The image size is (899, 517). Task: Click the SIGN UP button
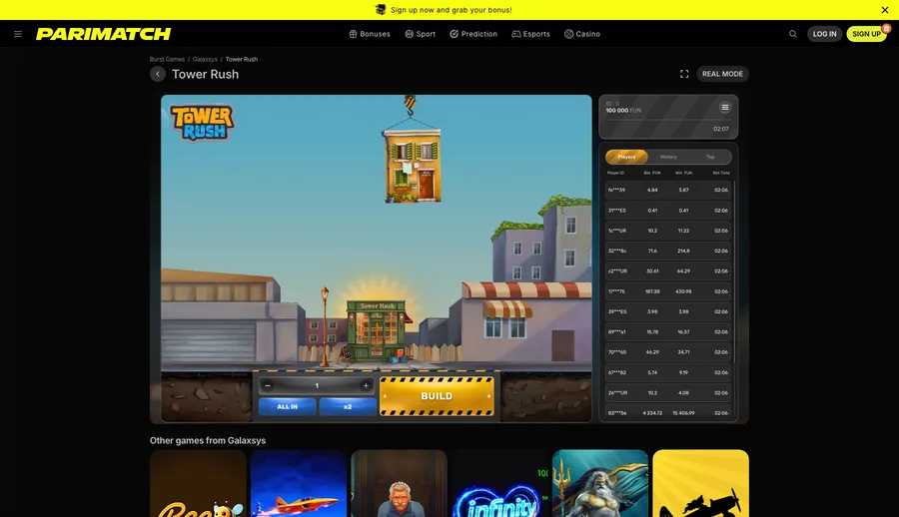click(x=866, y=34)
